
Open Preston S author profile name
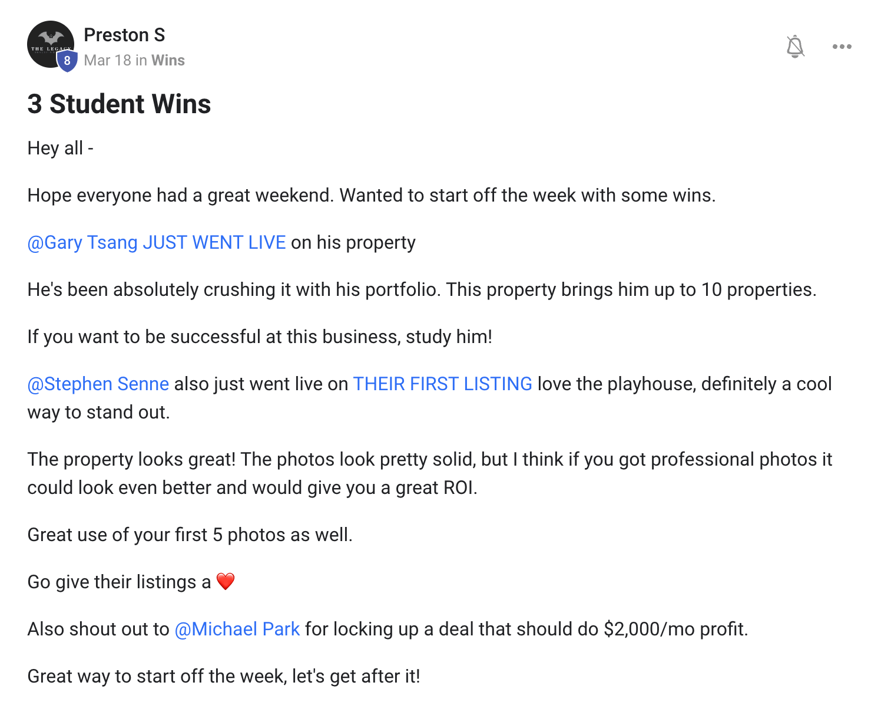pos(124,35)
